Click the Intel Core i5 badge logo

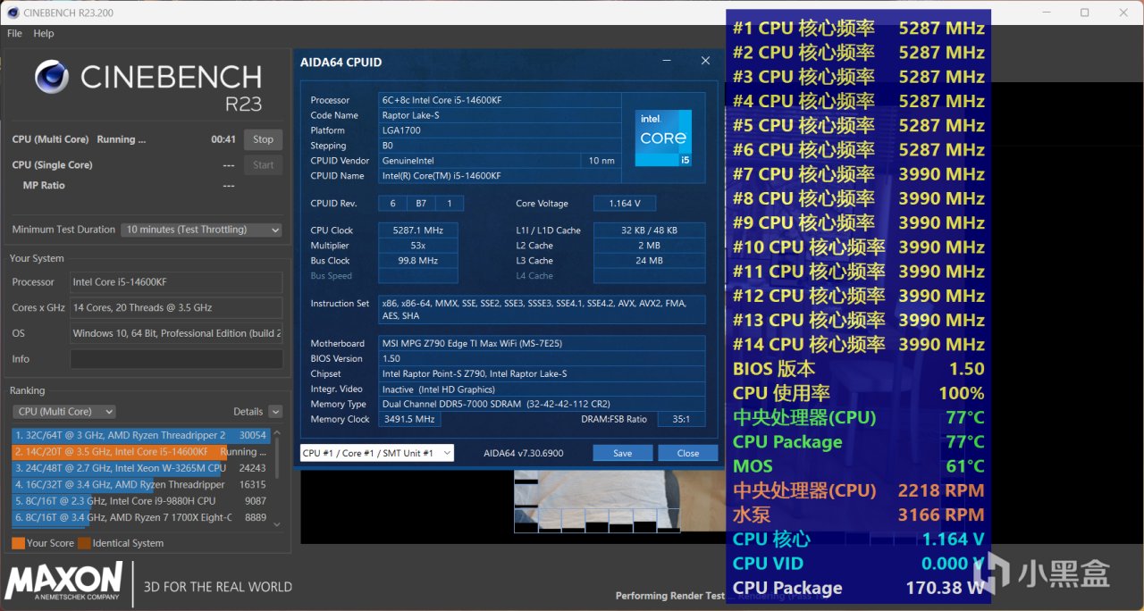point(663,137)
